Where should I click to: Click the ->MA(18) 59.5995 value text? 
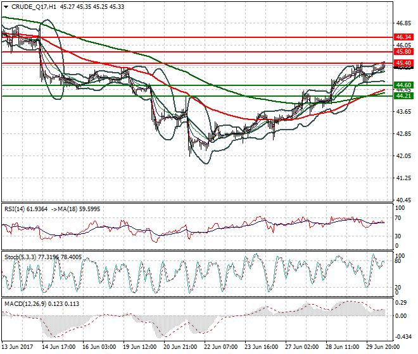[75, 209]
